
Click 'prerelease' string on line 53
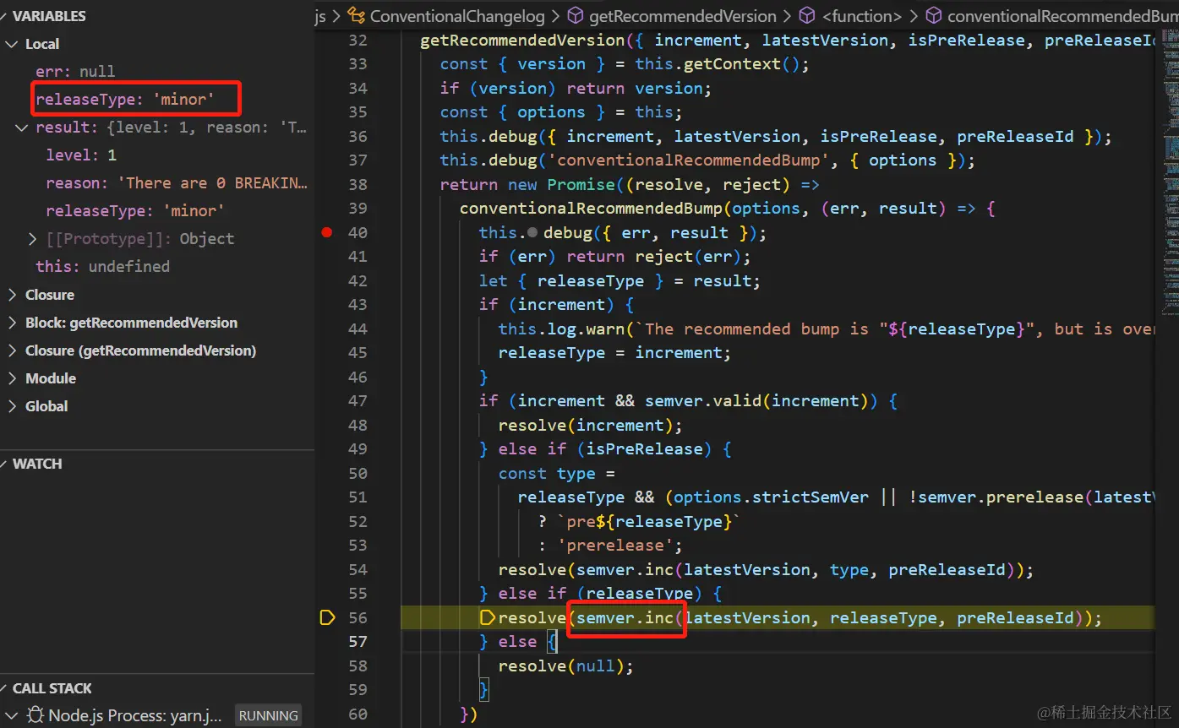click(x=614, y=546)
